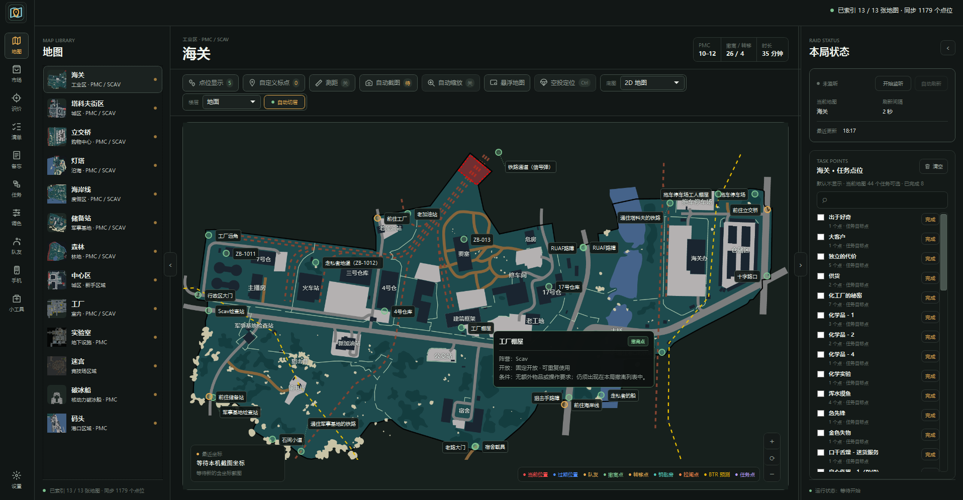This screenshot has width=963, height=500.
Task: Open 设置 settings gear in sidebar
Action: coord(17,479)
